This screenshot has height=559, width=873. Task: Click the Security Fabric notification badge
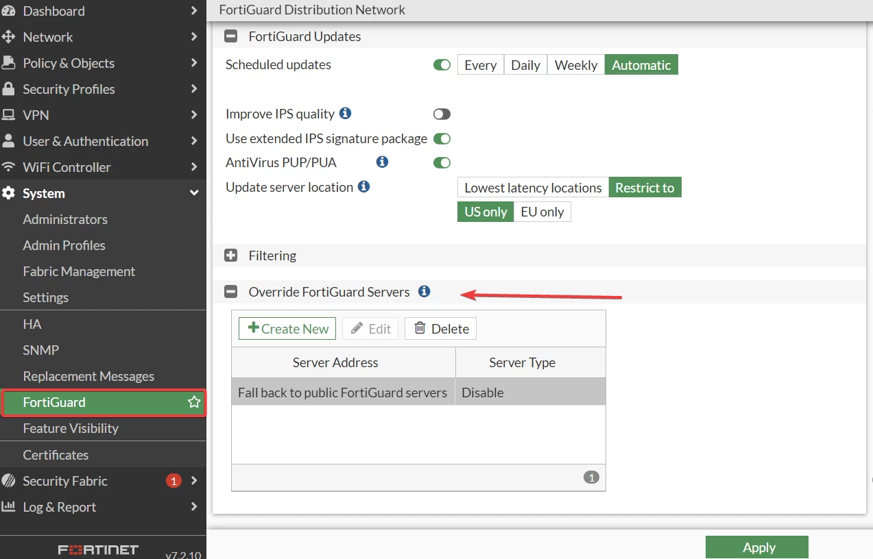[174, 481]
